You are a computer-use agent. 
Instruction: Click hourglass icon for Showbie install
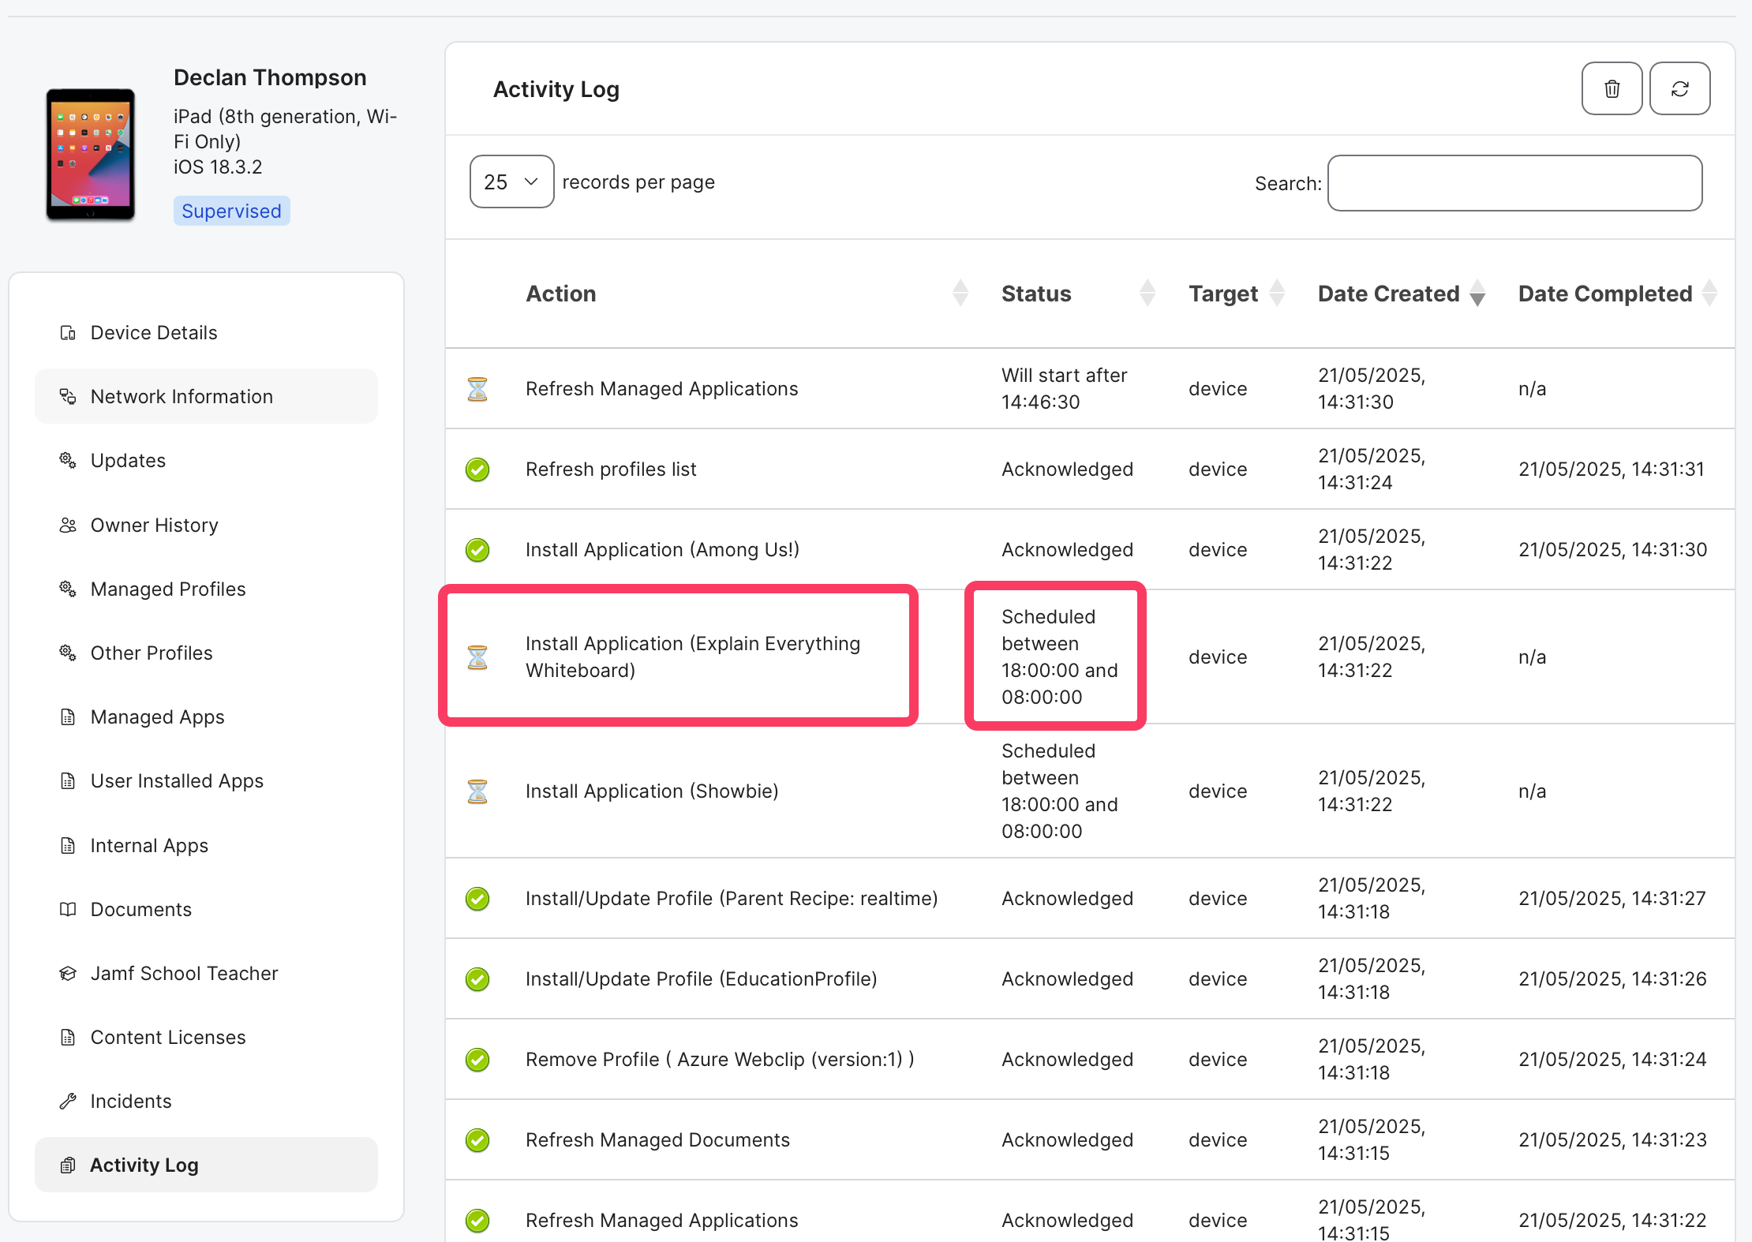(x=477, y=791)
